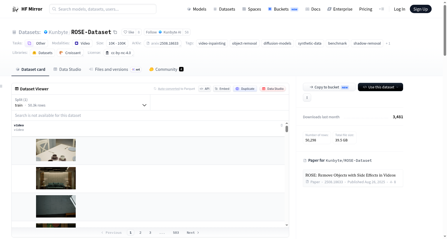Click the diffusion-models tag
Screen dimensions: 447x239
click(x=277, y=43)
